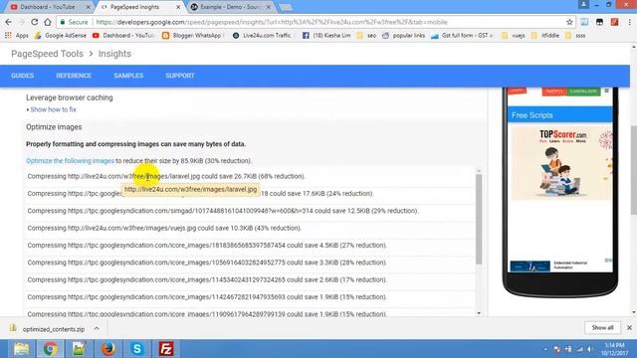Close the downloads bar
637x358 pixels.
pyautogui.click(x=629, y=327)
